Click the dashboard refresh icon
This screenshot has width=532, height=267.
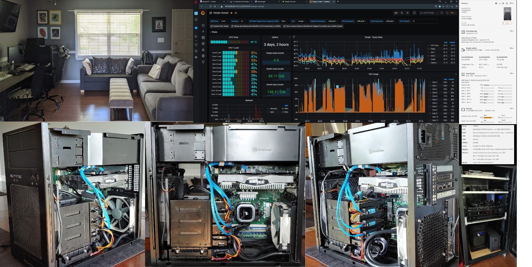click(x=447, y=13)
